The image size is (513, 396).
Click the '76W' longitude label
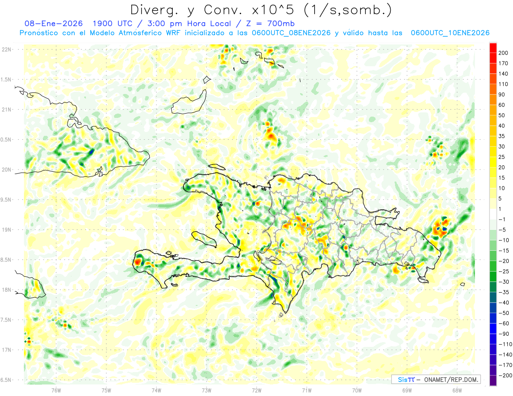56,390
